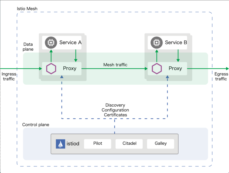The width and height of the screenshot is (229, 173).
Task: Click the Istio Mesh title
Action: 27,9
